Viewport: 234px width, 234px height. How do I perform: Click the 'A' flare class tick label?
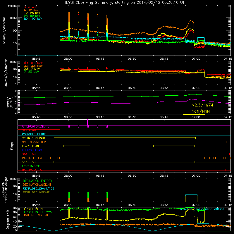tap(16, 113)
